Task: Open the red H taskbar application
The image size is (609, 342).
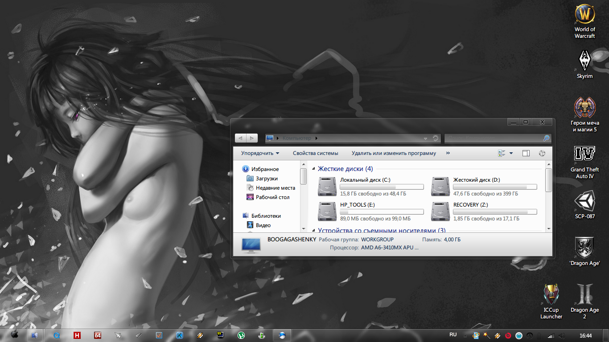Action: [x=78, y=335]
